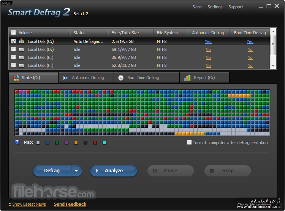285x211 pixels.
Task: Toggle F: Automatic Defrag No link
Action: pyautogui.click(x=208, y=66)
